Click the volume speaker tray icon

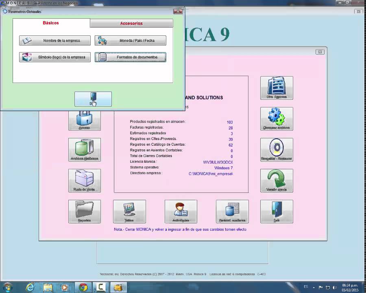pos(335,287)
